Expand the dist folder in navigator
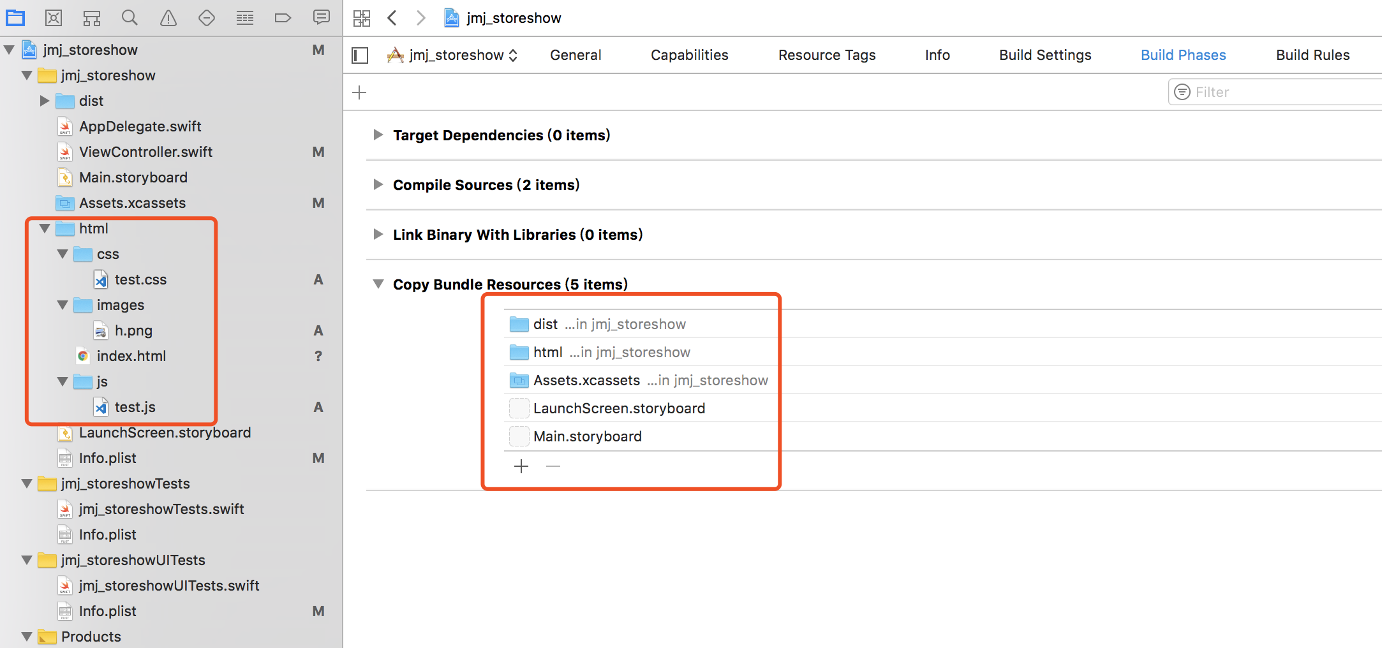The width and height of the screenshot is (1382, 648). [x=45, y=101]
